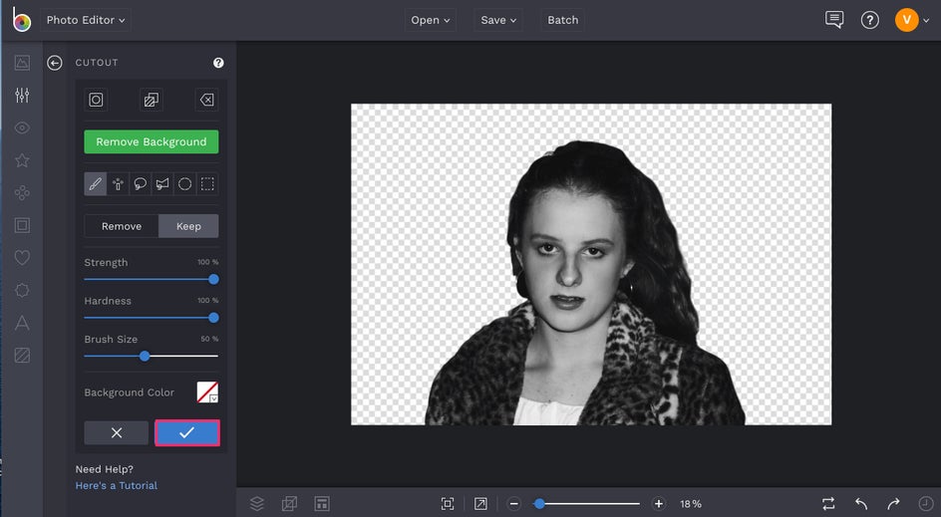The image size is (941, 517).
Task: Open the Background Color swatch picker
Action: (x=207, y=392)
